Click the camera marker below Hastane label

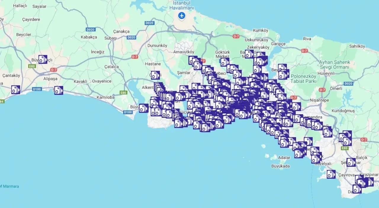point(155,75)
